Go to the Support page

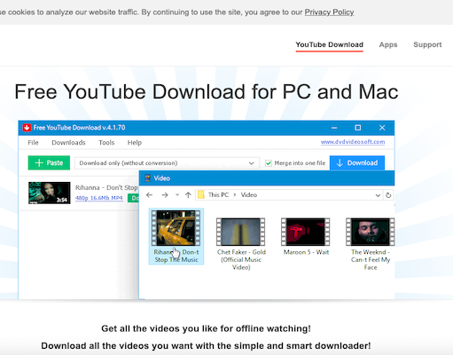coord(427,44)
